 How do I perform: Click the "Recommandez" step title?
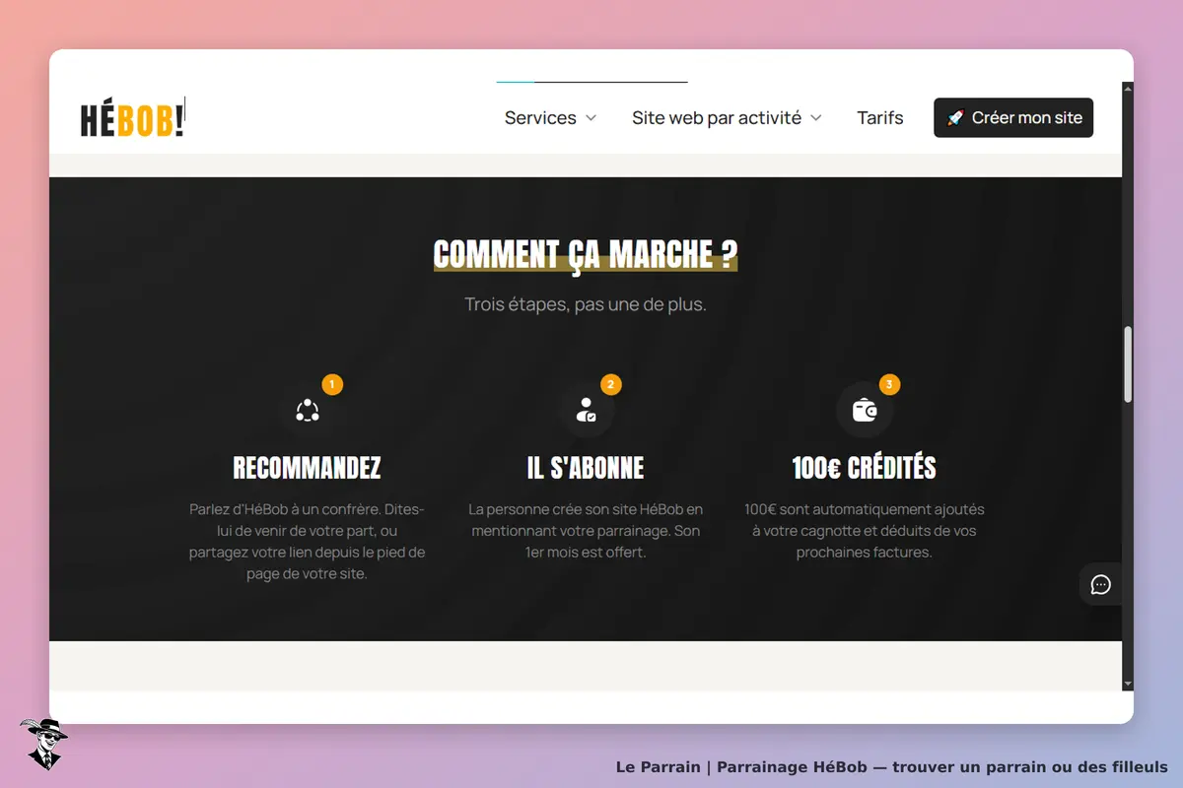[x=307, y=467]
